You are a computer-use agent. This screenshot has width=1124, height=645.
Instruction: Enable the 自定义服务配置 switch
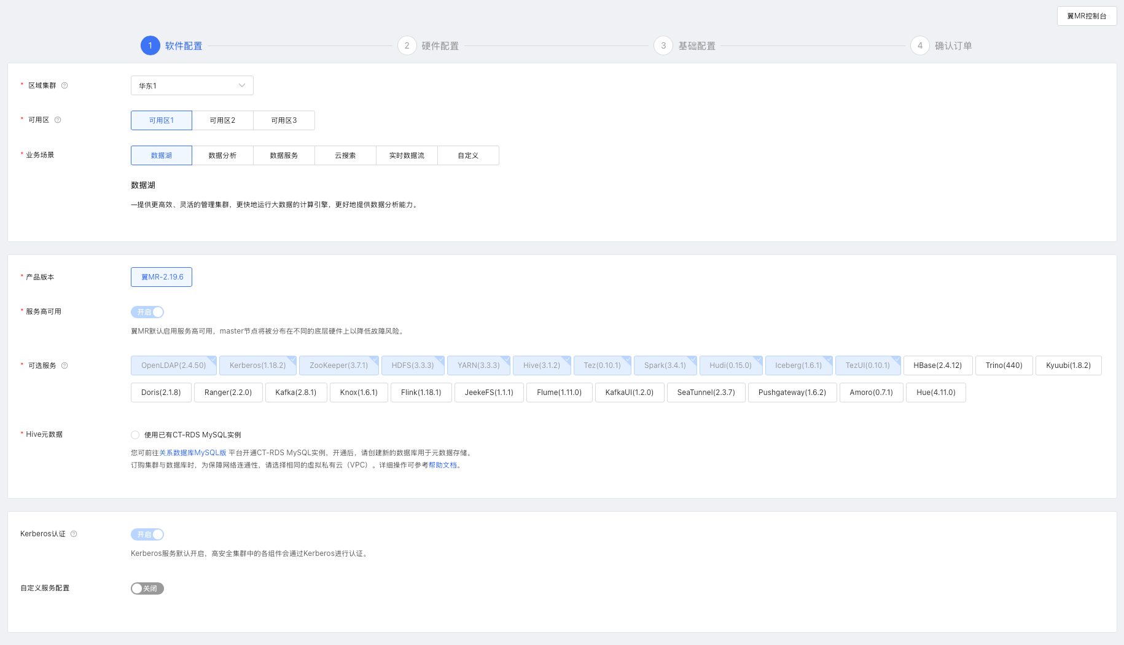click(x=147, y=588)
